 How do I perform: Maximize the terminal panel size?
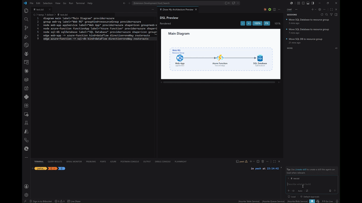point(274,161)
